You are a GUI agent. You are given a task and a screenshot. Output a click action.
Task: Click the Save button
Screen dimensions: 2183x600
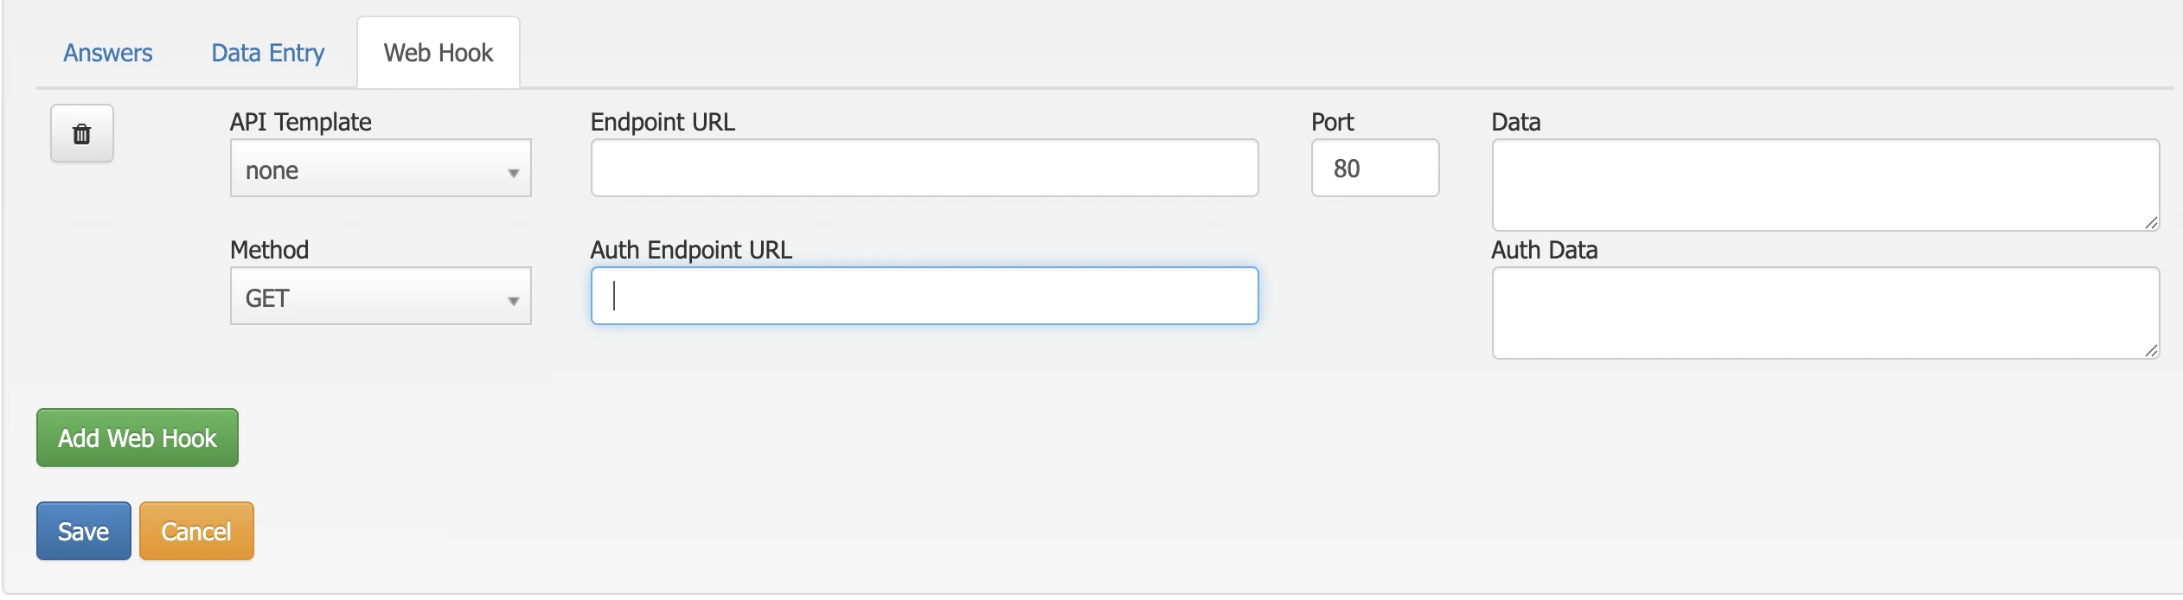(x=83, y=531)
